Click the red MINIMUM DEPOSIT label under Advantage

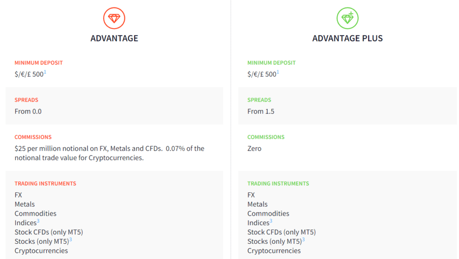click(x=39, y=63)
